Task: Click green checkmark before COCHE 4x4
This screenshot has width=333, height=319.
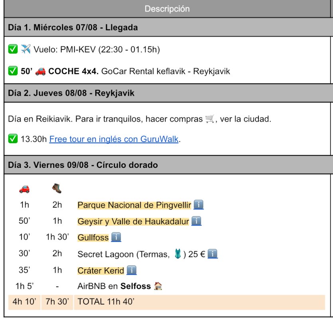Action: coord(13,71)
